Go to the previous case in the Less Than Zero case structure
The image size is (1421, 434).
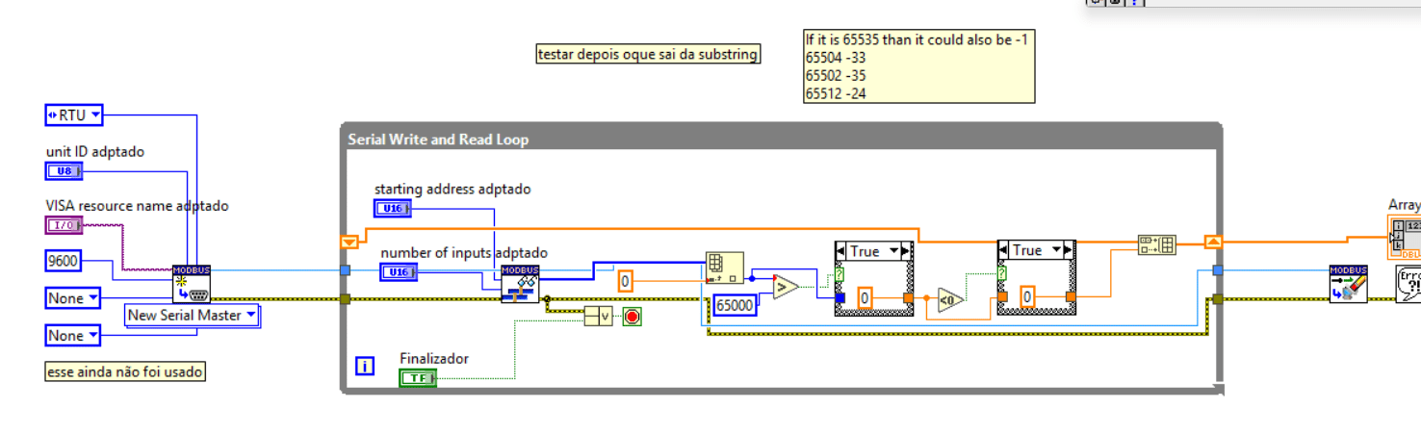(x=1004, y=250)
